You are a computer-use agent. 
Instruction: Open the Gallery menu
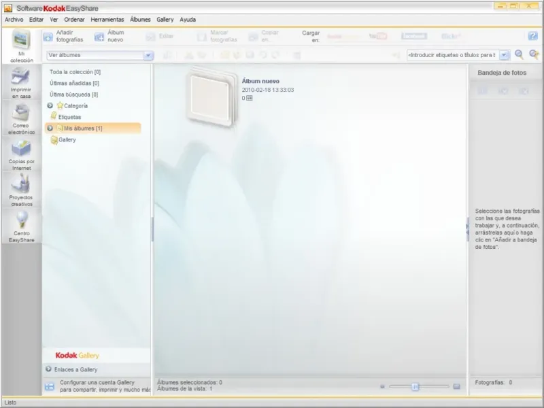tap(165, 20)
